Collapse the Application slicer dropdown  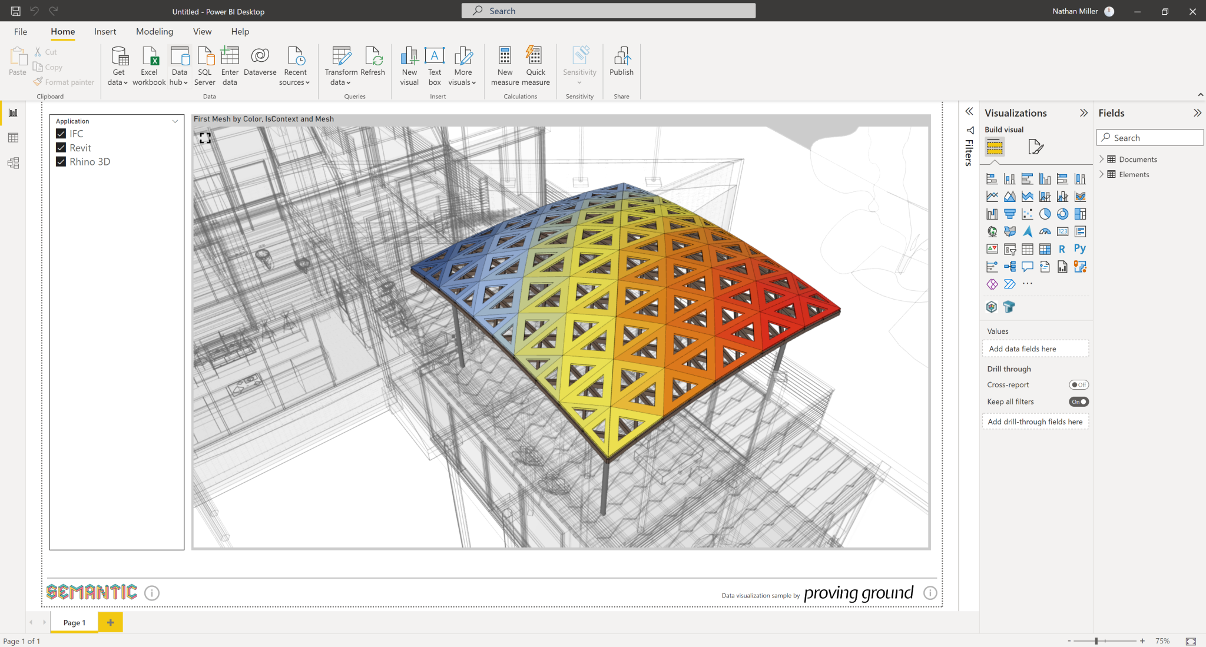click(175, 121)
